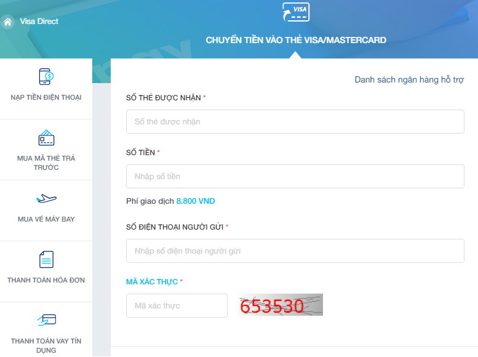Click Số điện thoại người gửi label
Viewport: 478px width, 357px height.
click(x=175, y=227)
